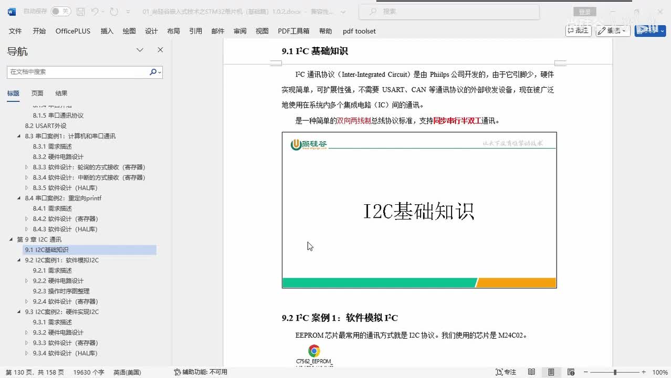Collapse the 8.3 串口案例1 heading
This screenshot has width=671, height=378.
19,136
